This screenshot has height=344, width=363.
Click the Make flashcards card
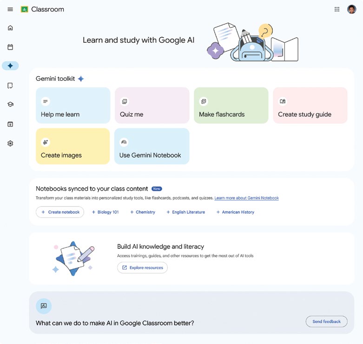pos(231,106)
